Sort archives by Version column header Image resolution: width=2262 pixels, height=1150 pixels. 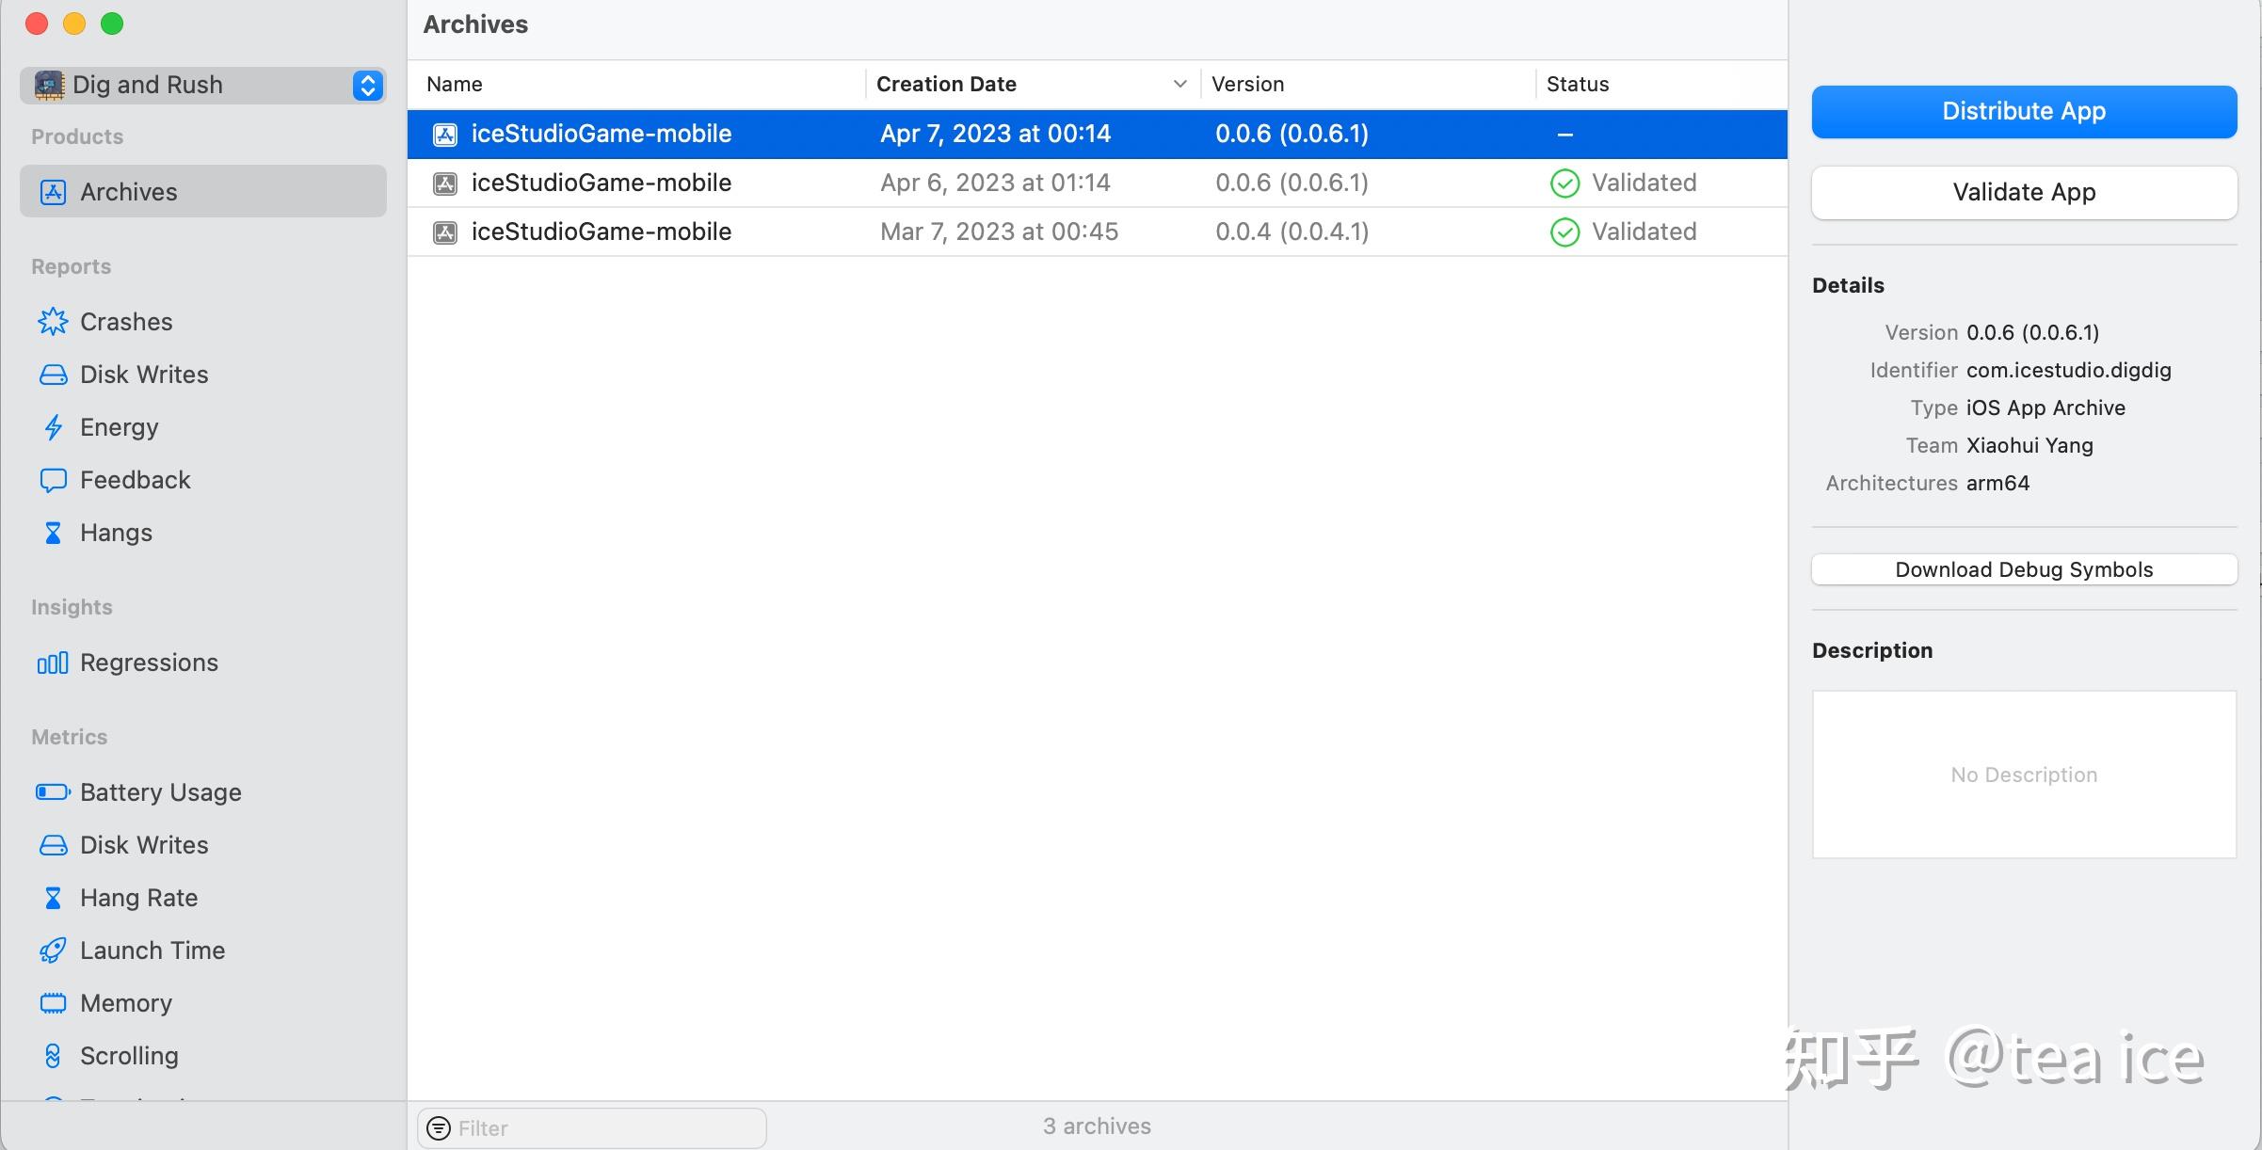click(1247, 84)
